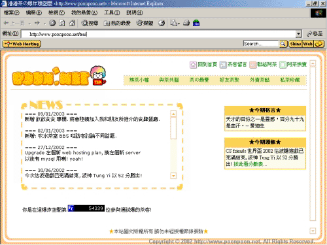Print the page with the printer icon

(186, 23)
